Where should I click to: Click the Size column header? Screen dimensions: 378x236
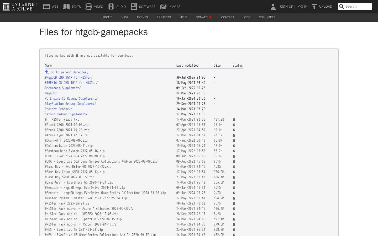[217, 66]
